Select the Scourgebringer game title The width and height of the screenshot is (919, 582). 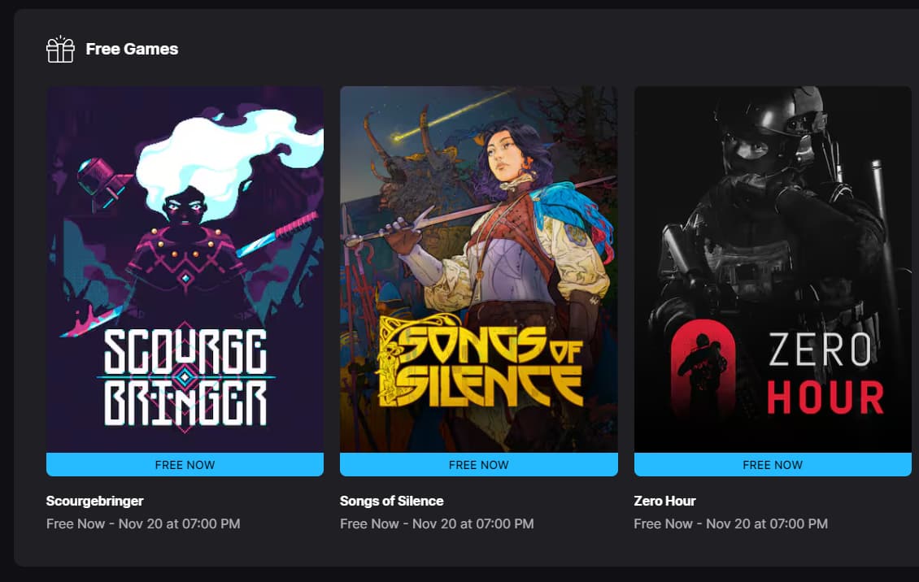(x=95, y=502)
